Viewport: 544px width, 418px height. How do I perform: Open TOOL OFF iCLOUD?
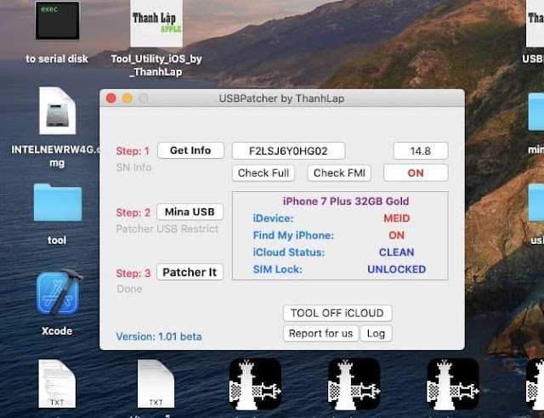coord(337,313)
